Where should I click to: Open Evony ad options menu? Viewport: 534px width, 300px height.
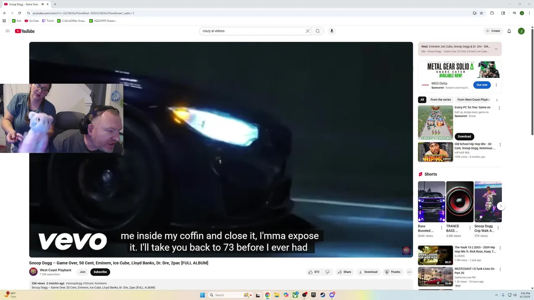coord(499,108)
